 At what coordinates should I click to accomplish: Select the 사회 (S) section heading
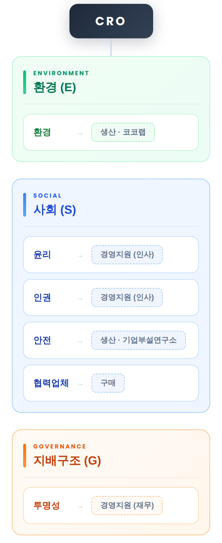click(55, 210)
